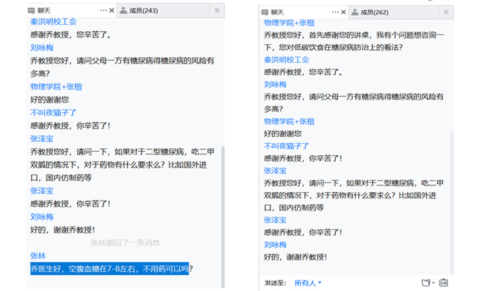Viewport: 482px width, 291px height.
Task: Click the left chat's vertical scrollbar
Action: click(223, 217)
